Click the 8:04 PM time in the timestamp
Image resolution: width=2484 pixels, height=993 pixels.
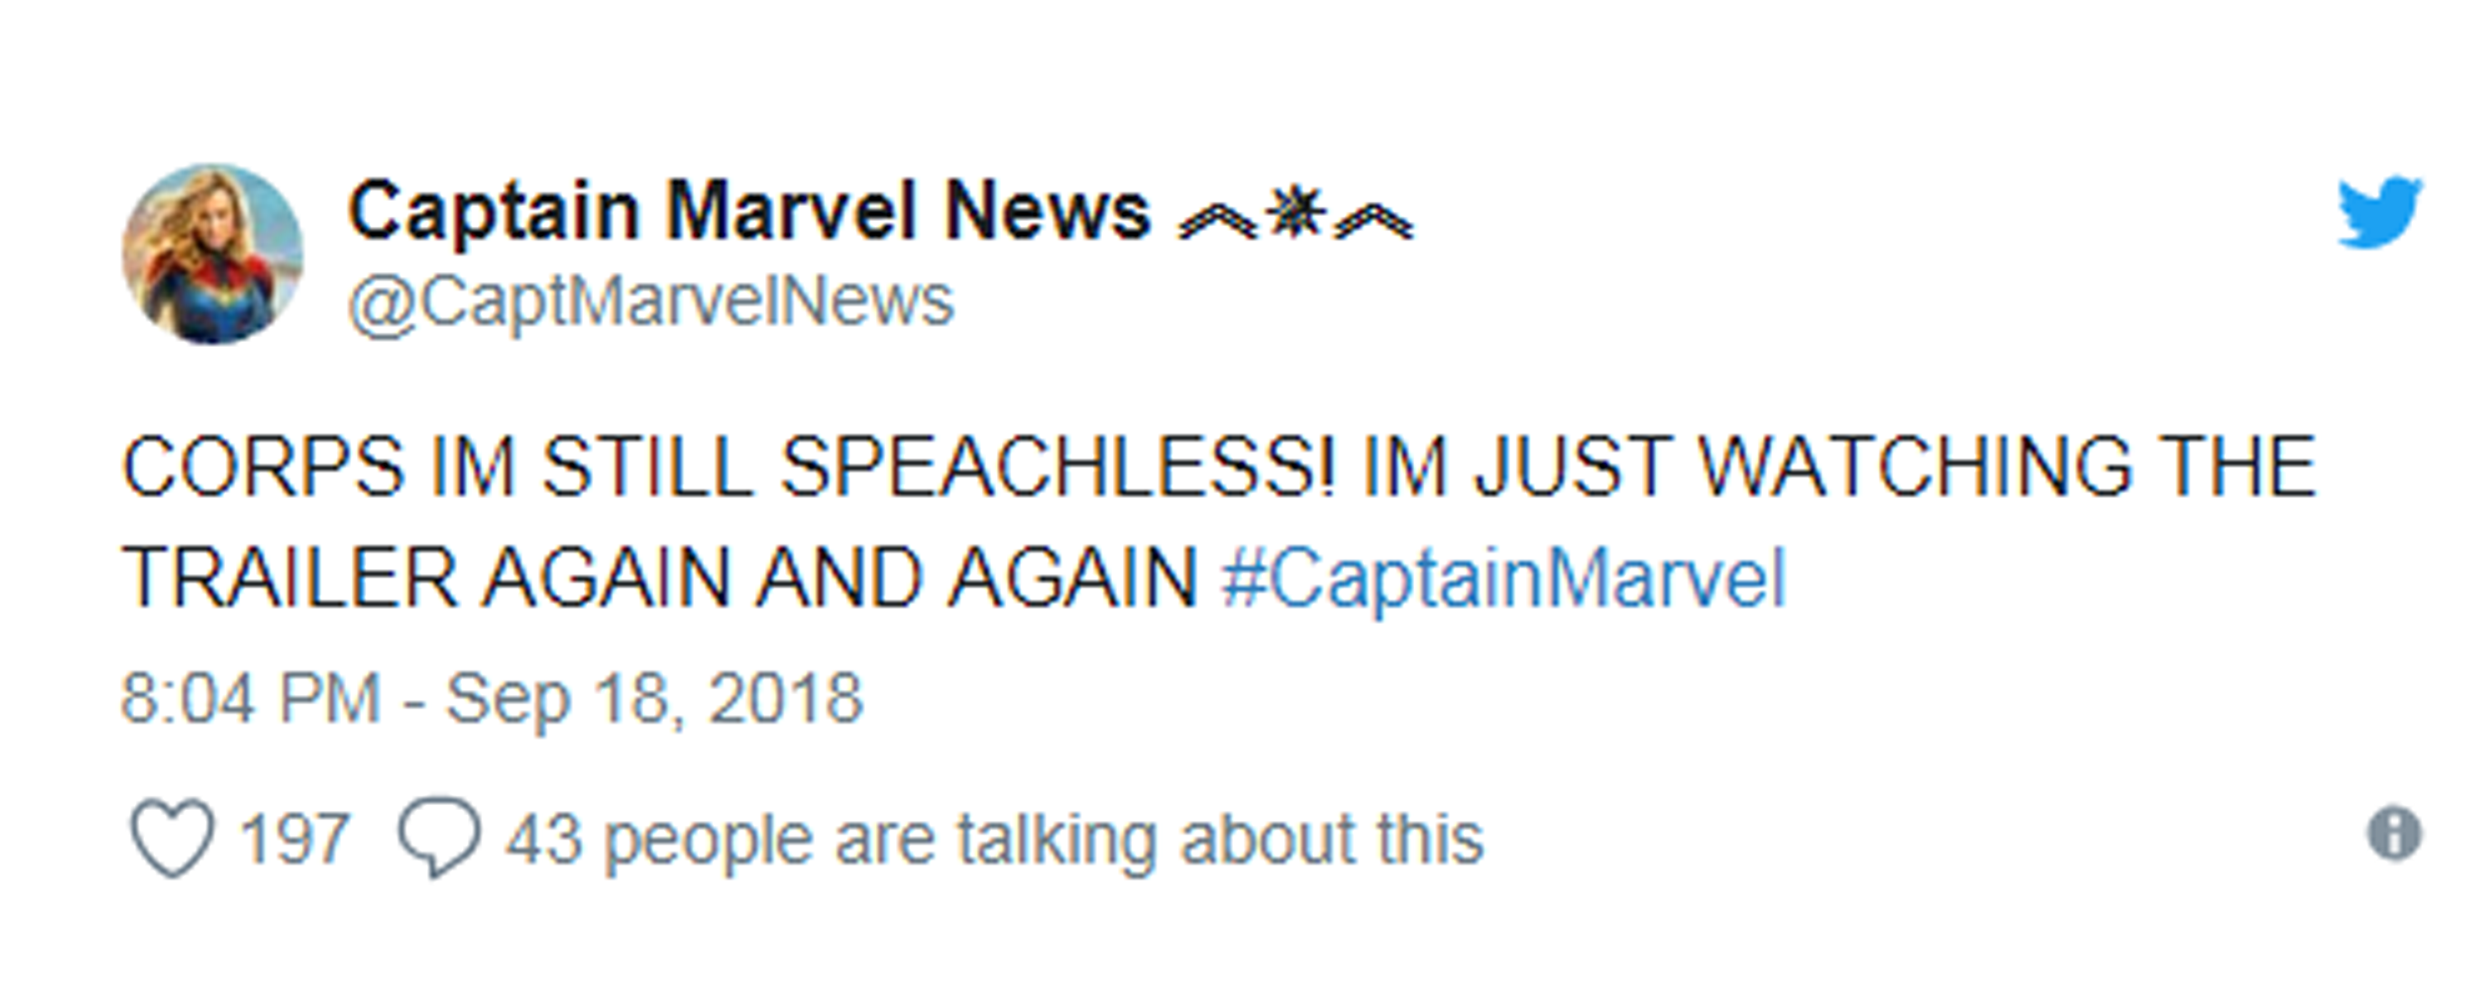click(251, 698)
